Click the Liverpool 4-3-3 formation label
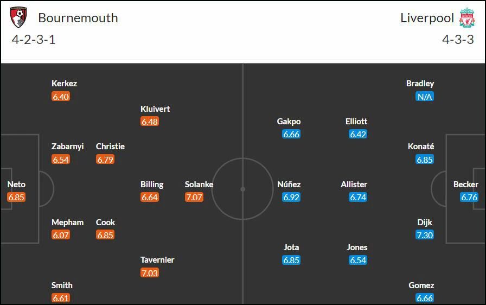 (458, 40)
